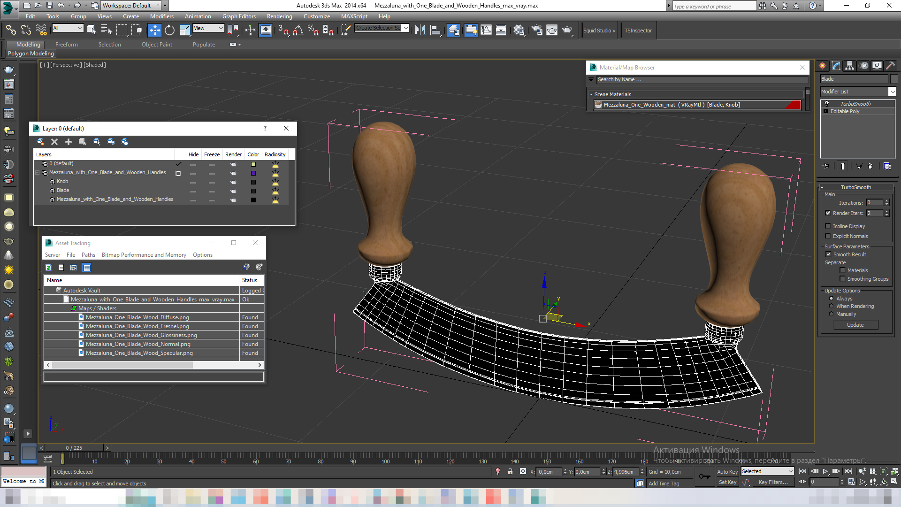The image size is (901, 507).
Task: Activate Select and Move tool
Action: point(154,30)
